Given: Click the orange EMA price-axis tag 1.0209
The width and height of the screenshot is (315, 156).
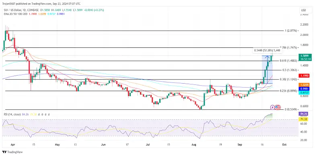Looking at the screenshot, I should [x=304, y=85].
